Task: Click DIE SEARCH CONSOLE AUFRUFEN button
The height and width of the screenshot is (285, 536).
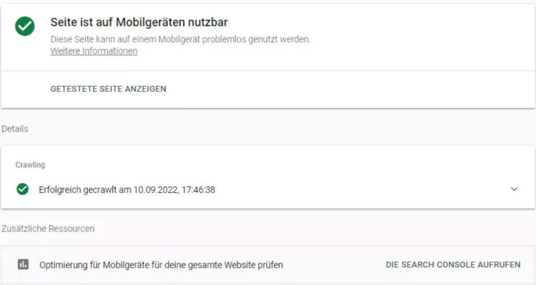Action: pos(453,265)
